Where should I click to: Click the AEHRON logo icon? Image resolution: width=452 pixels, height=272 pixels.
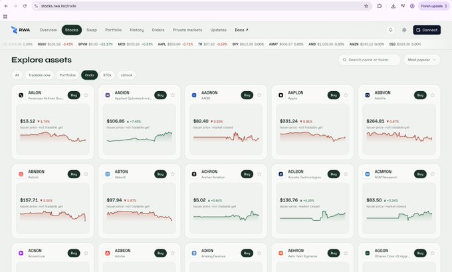[x=281, y=253]
